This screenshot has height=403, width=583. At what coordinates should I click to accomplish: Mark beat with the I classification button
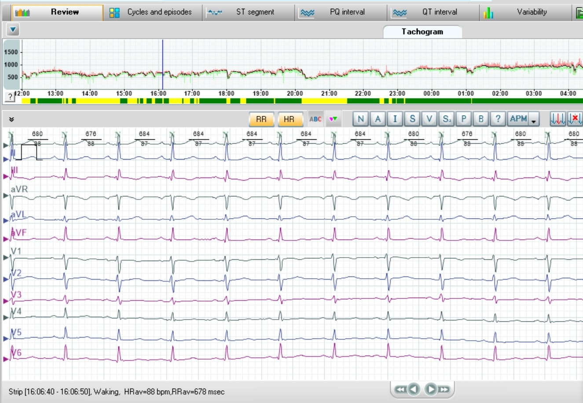pos(395,119)
